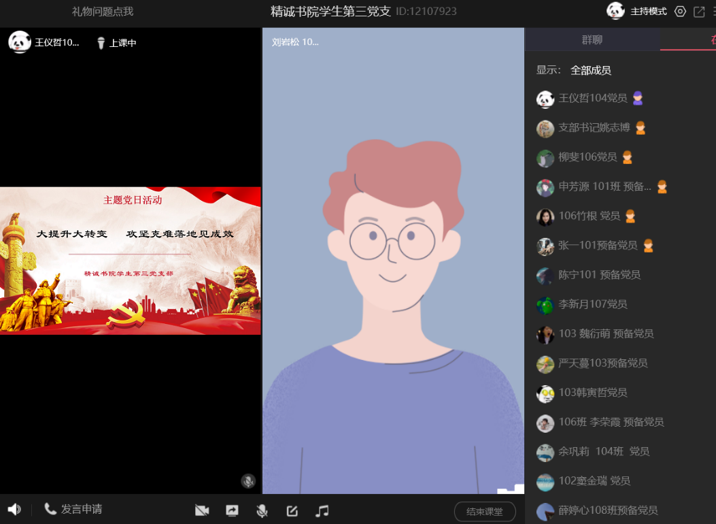The width and height of the screenshot is (716, 524).
Task: Select the 主题党日活动 presentation slide
Action: pos(131,261)
